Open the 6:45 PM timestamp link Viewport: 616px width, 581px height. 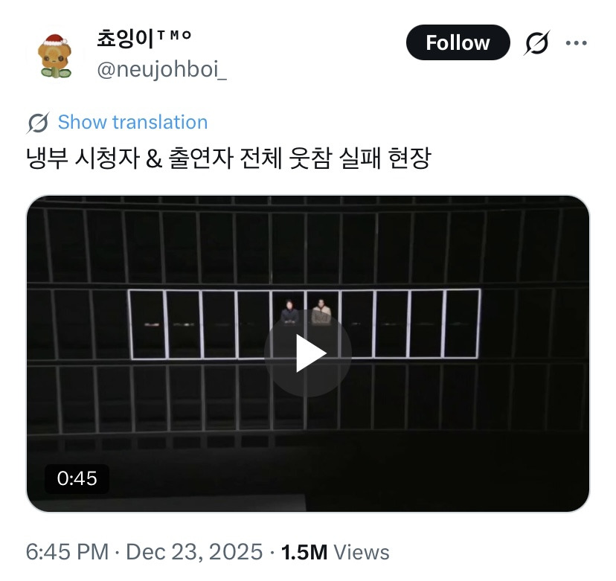[x=67, y=552]
